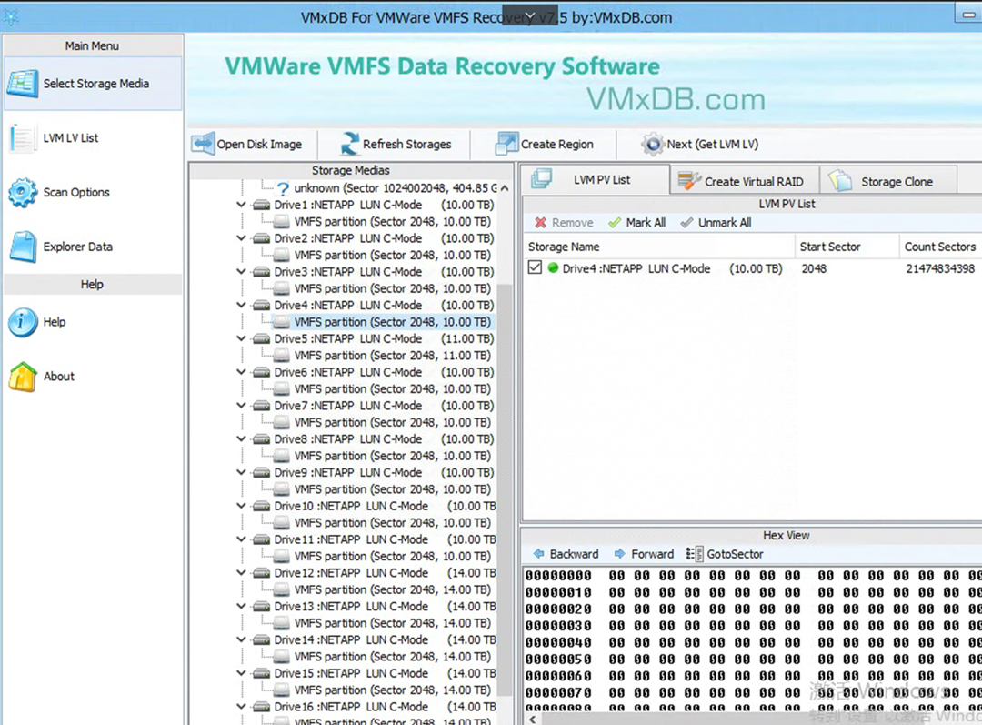Click the Storage Clone icon
The image size is (982, 725).
[x=840, y=181]
